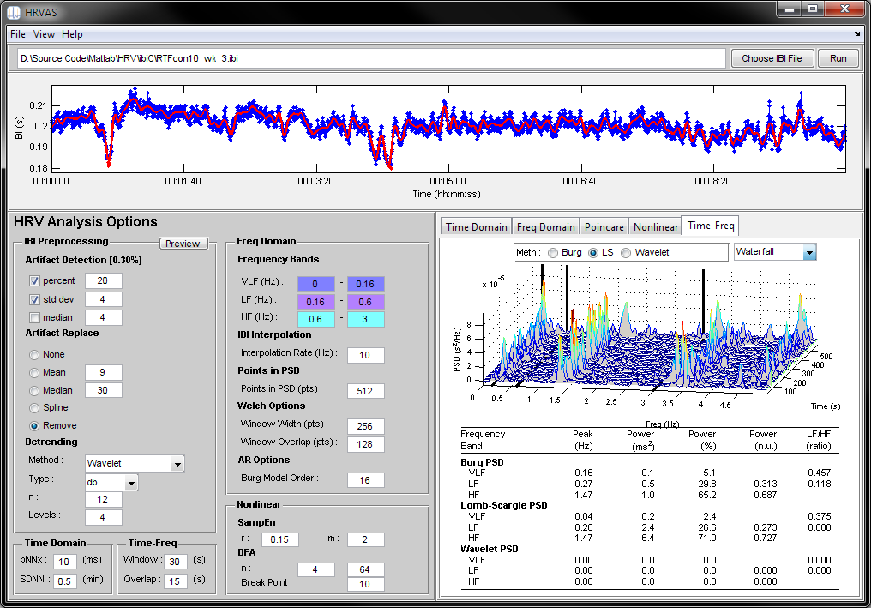
Task: Switch to the Poincare tab
Action: tap(604, 226)
